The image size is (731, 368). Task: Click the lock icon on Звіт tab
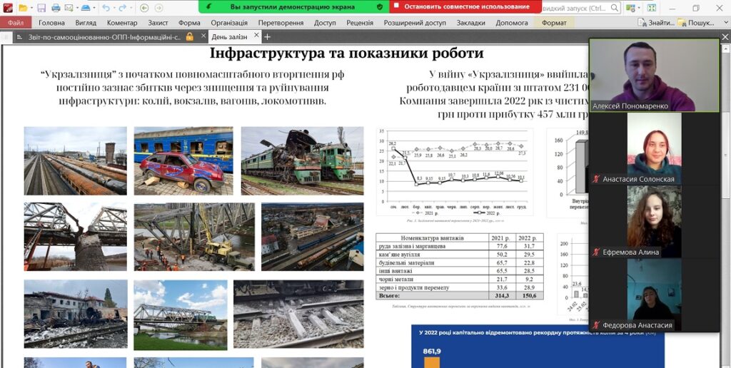189,37
